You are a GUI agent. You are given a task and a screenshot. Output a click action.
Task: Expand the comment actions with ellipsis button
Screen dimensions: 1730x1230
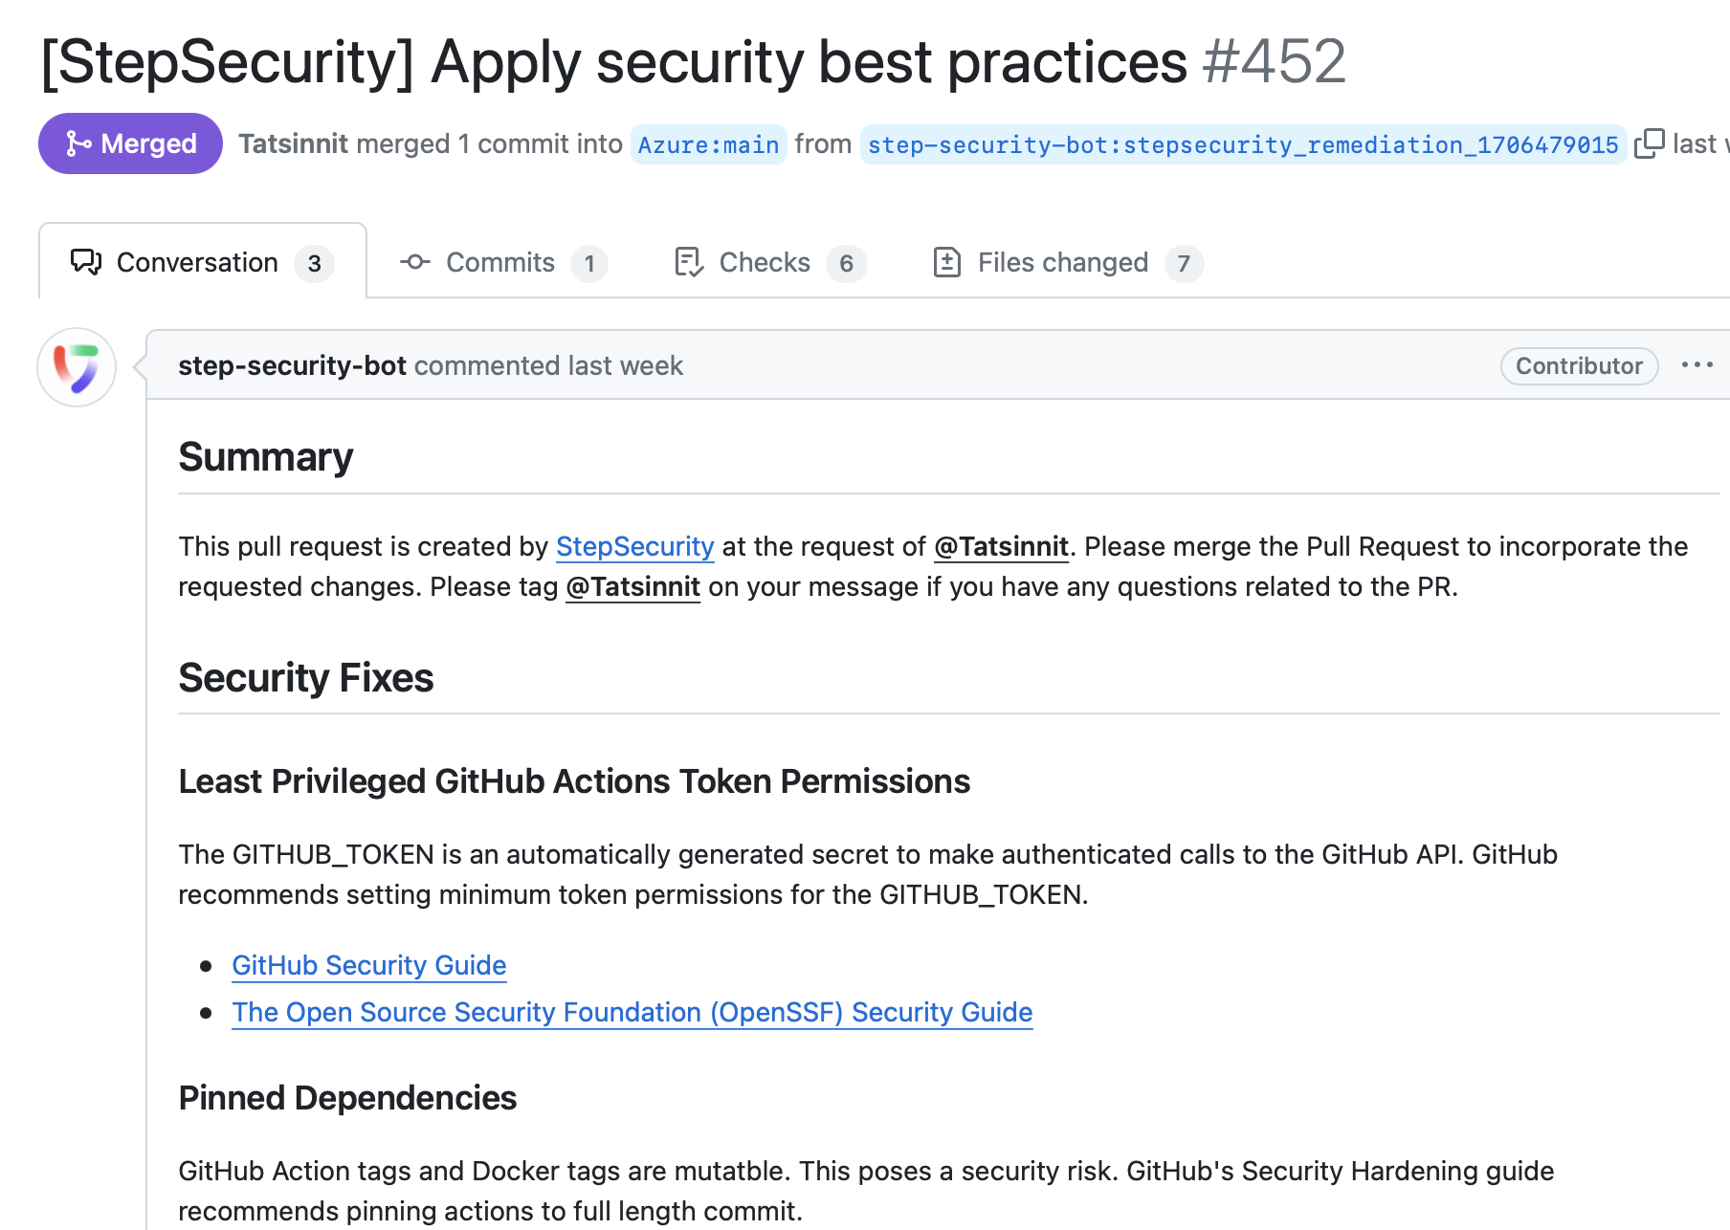pos(1697,365)
